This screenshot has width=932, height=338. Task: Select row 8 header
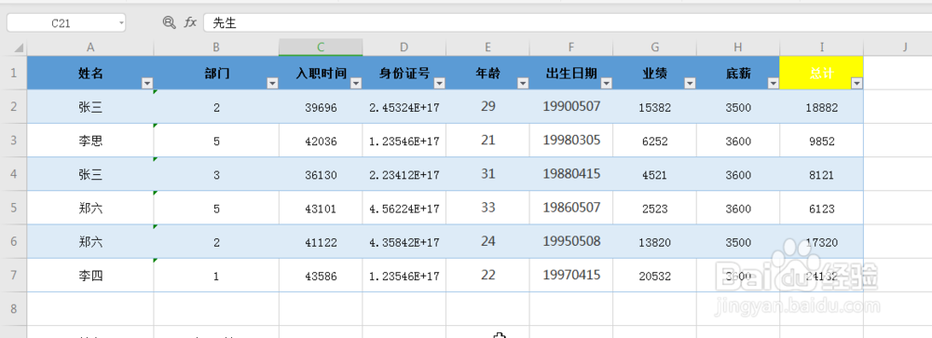point(14,308)
